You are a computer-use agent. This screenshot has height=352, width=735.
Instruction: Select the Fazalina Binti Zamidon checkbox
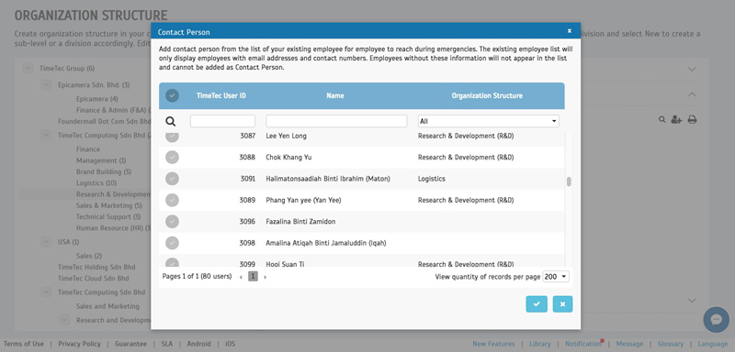point(172,222)
